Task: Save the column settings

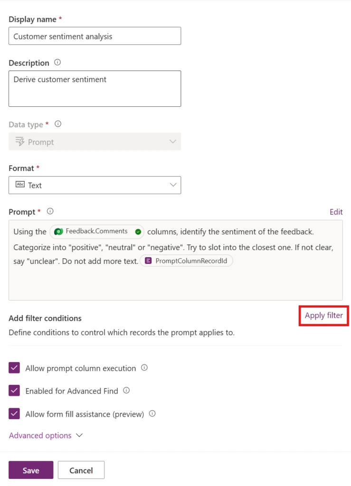Action: [31, 470]
